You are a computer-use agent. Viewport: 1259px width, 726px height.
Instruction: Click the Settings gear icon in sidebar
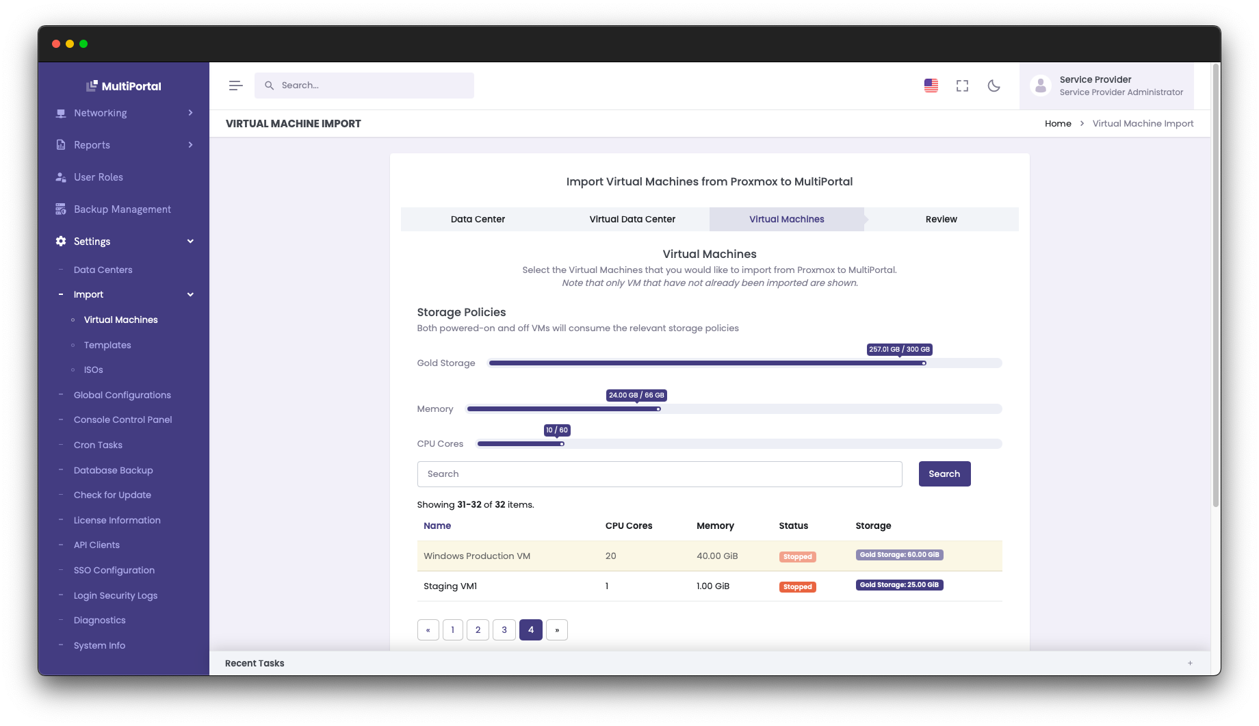tap(61, 242)
